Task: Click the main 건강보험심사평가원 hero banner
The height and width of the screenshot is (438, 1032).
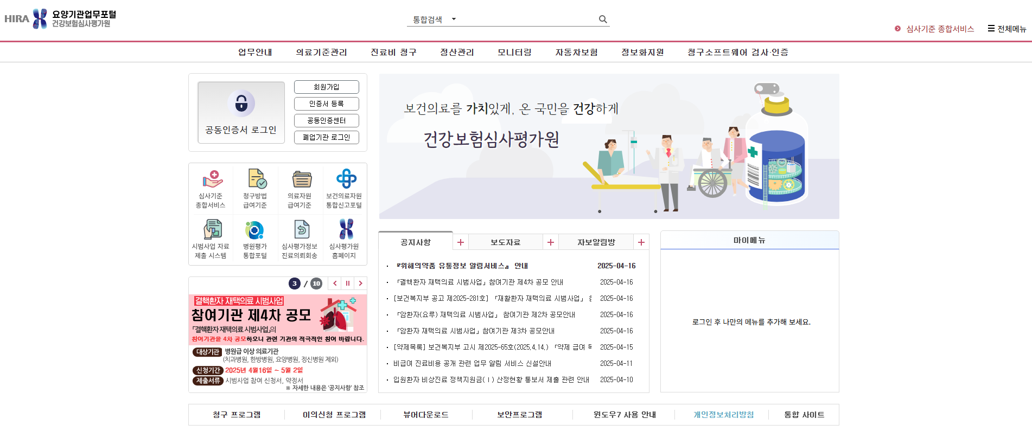Action: pyautogui.click(x=609, y=146)
